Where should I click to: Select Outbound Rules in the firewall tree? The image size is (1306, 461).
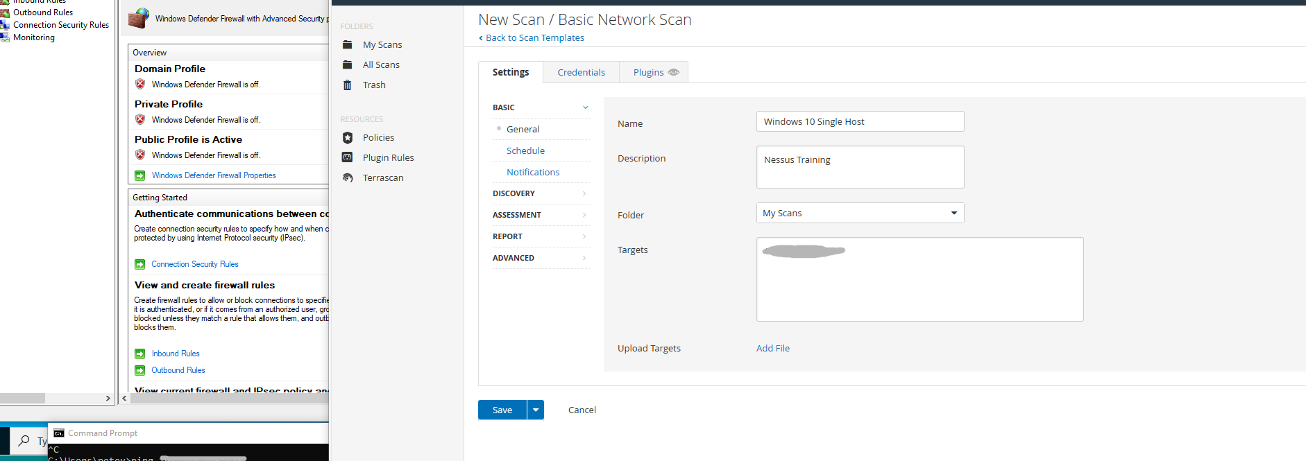(43, 12)
